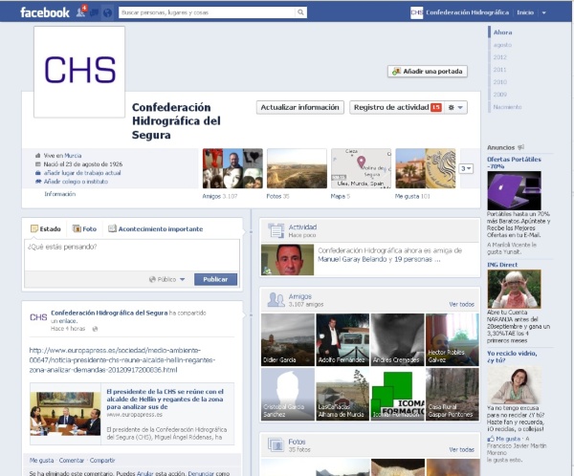Jump to 2010 in the timeline
This screenshot has height=476, width=574.
pos(499,82)
